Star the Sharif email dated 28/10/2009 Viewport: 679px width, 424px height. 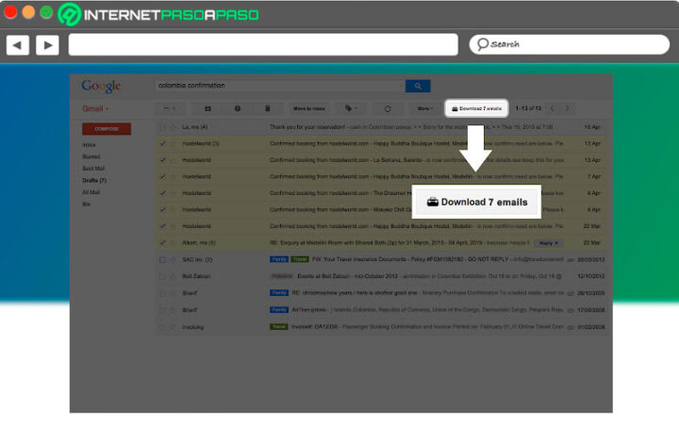(x=173, y=293)
